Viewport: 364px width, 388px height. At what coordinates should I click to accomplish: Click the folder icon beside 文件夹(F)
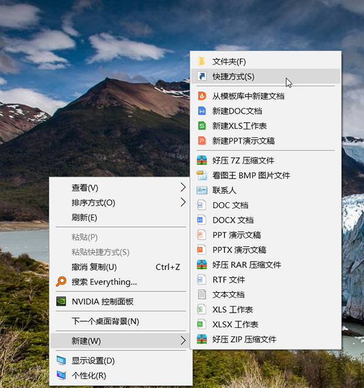pyautogui.click(x=202, y=61)
